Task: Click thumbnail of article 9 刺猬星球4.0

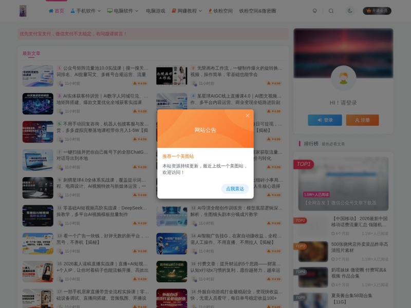Action: 38,188
